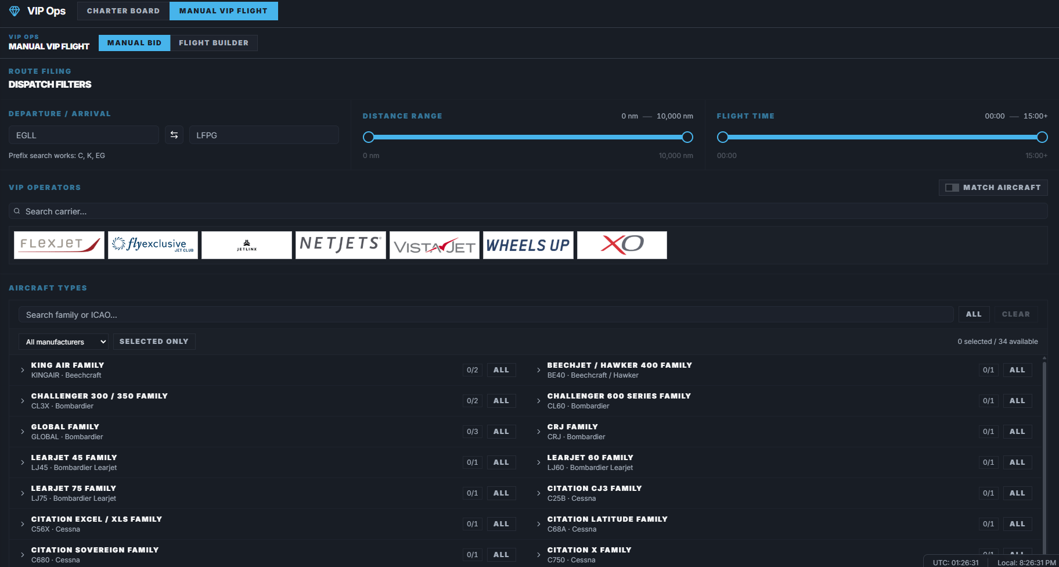Expand the King Air Family row
The width and height of the screenshot is (1059, 567).
click(23, 370)
